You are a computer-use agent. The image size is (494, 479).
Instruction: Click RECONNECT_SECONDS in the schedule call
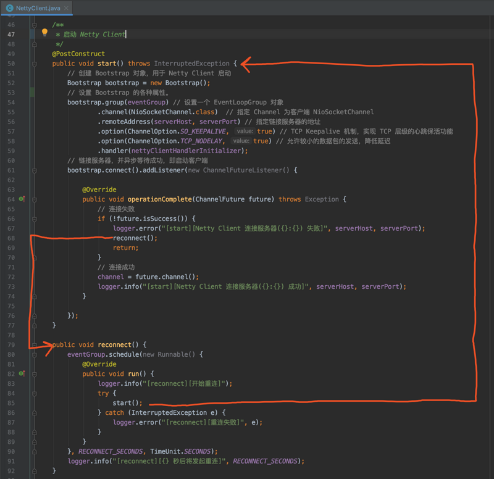pyautogui.click(x=111, y=451)
